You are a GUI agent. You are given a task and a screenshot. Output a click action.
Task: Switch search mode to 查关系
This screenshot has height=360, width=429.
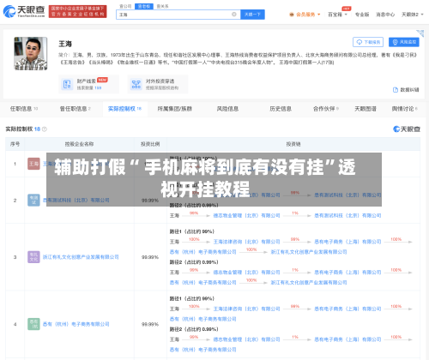coord(162,6)
